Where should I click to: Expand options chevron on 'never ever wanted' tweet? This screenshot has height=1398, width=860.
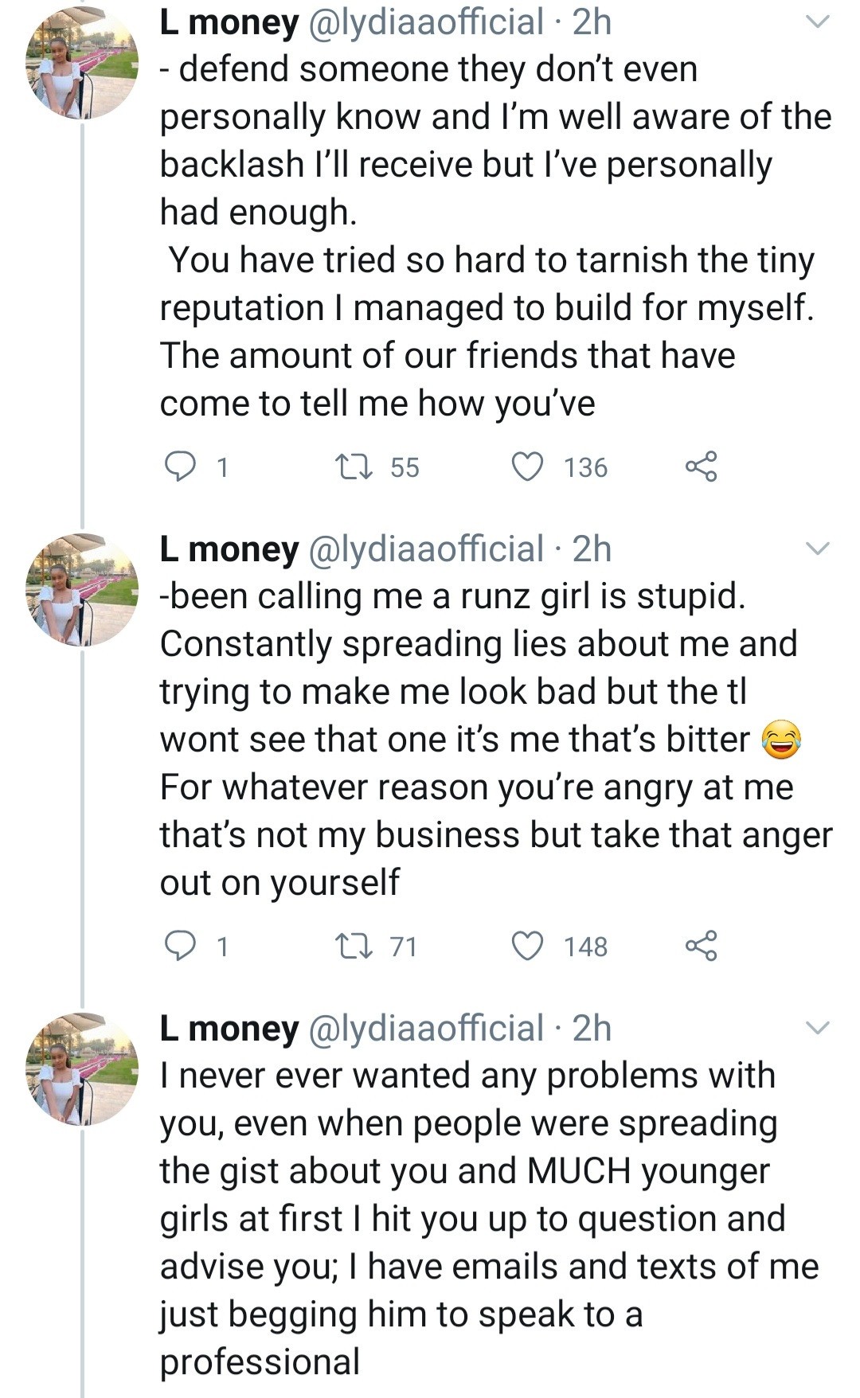pyautogui.click(x=818, y=1029)
